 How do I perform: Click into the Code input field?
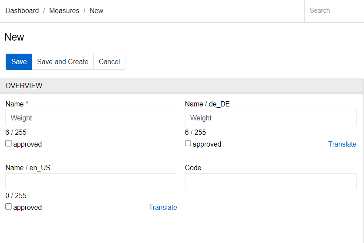pos(271,181)
